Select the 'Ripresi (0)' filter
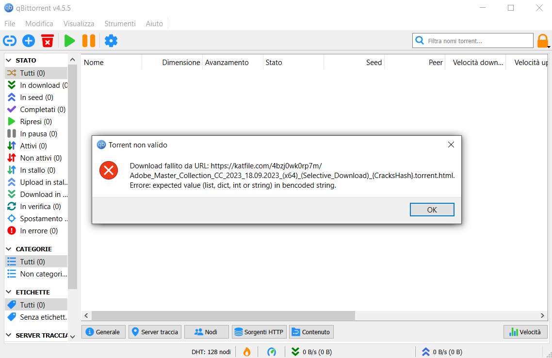This screenshot has width=552, height=358. click(x=36, y=122)
